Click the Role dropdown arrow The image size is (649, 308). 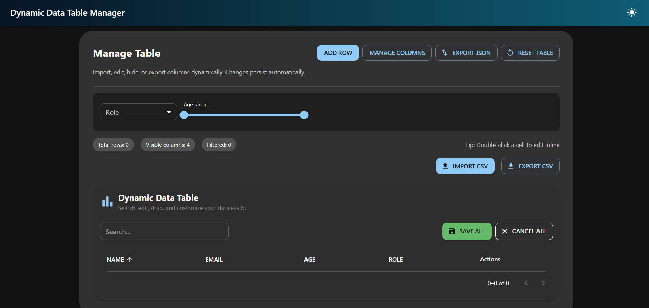[169, 112]
